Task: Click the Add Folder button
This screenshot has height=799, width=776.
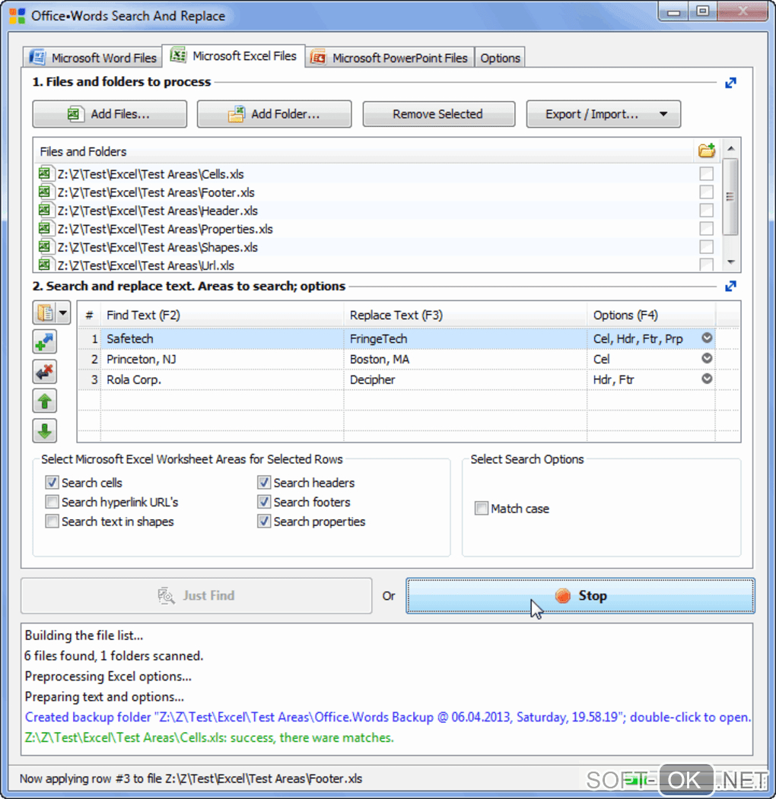Action: point(275,113)
